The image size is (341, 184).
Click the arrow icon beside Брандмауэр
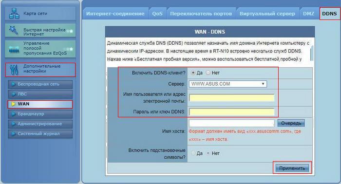click(14, 114)
